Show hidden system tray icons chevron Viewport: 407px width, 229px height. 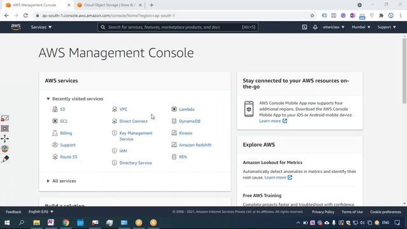point(298,223)
